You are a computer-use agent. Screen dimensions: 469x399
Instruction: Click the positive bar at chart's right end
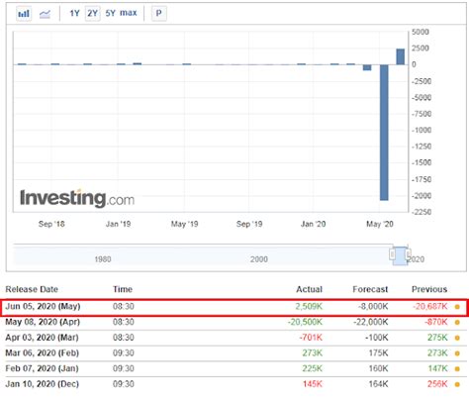tap(401, 56)
